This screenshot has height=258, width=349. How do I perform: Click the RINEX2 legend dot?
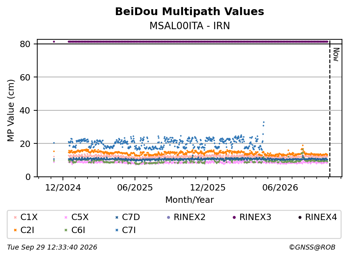[168, 217]
